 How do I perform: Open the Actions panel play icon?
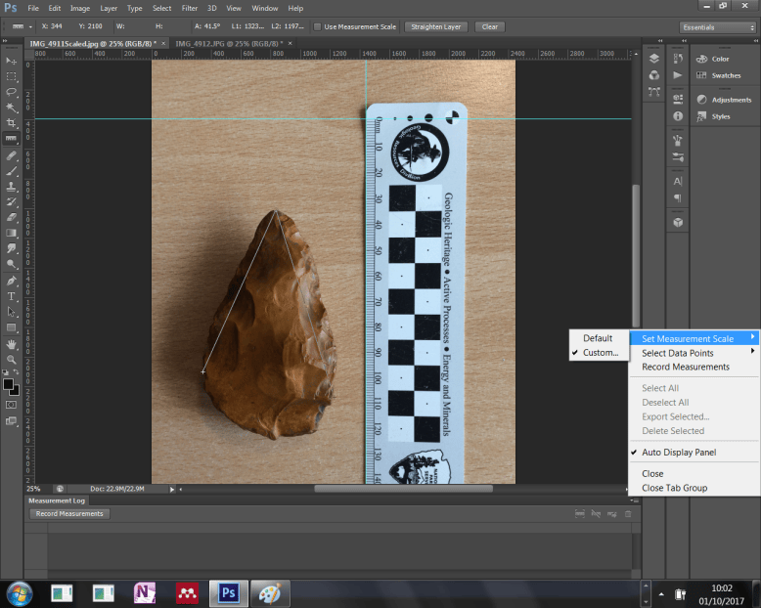click(678, 75)
